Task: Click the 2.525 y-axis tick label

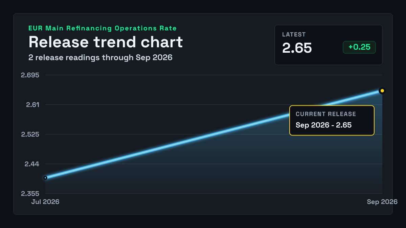Action: tap(30, 134)
